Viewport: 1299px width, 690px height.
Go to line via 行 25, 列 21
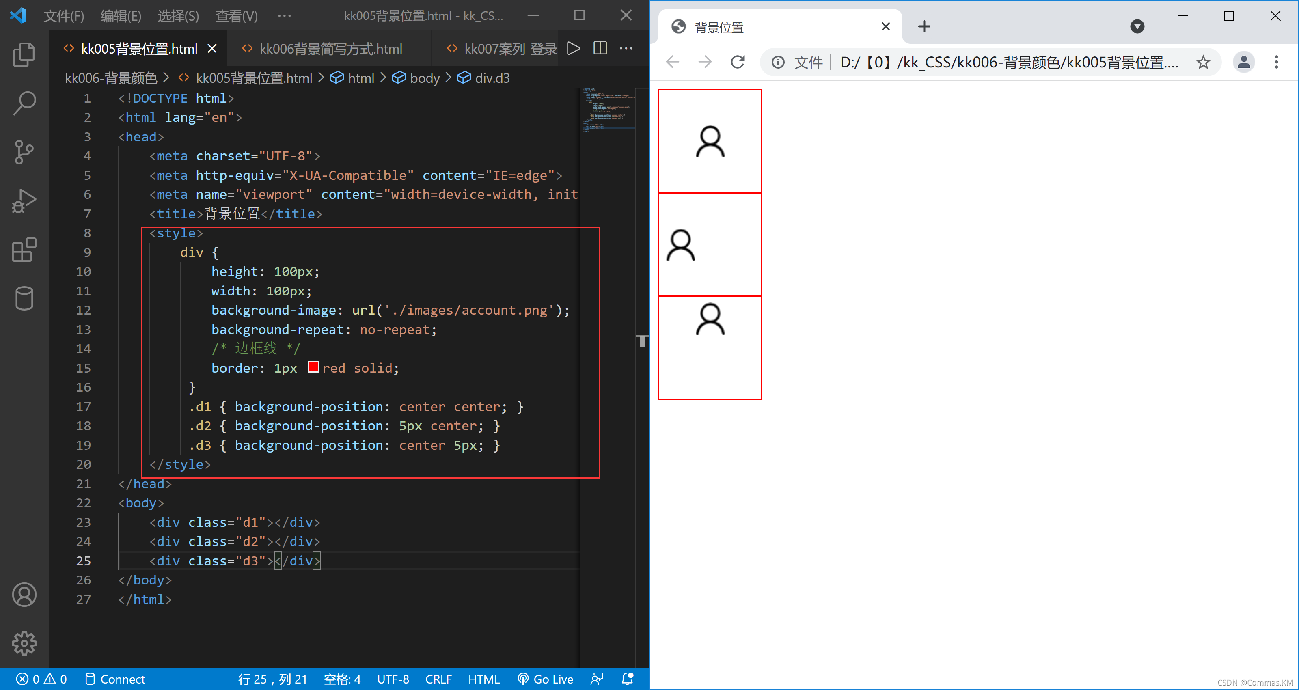(x=273, y=679)
